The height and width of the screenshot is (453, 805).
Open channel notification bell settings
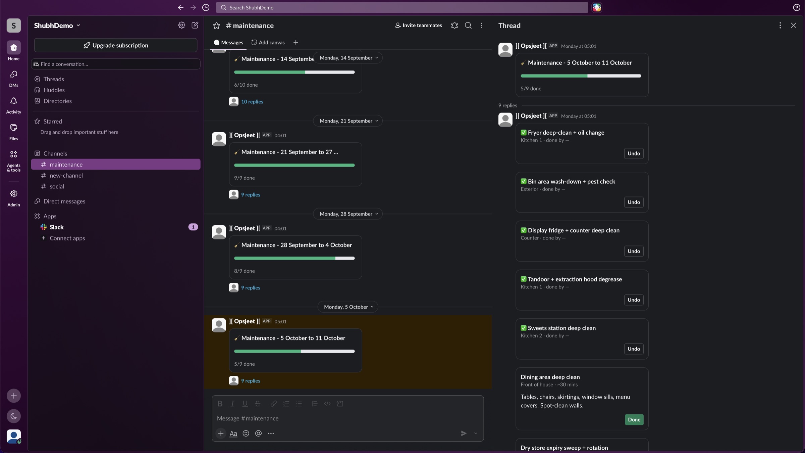[x=454, y=25]
